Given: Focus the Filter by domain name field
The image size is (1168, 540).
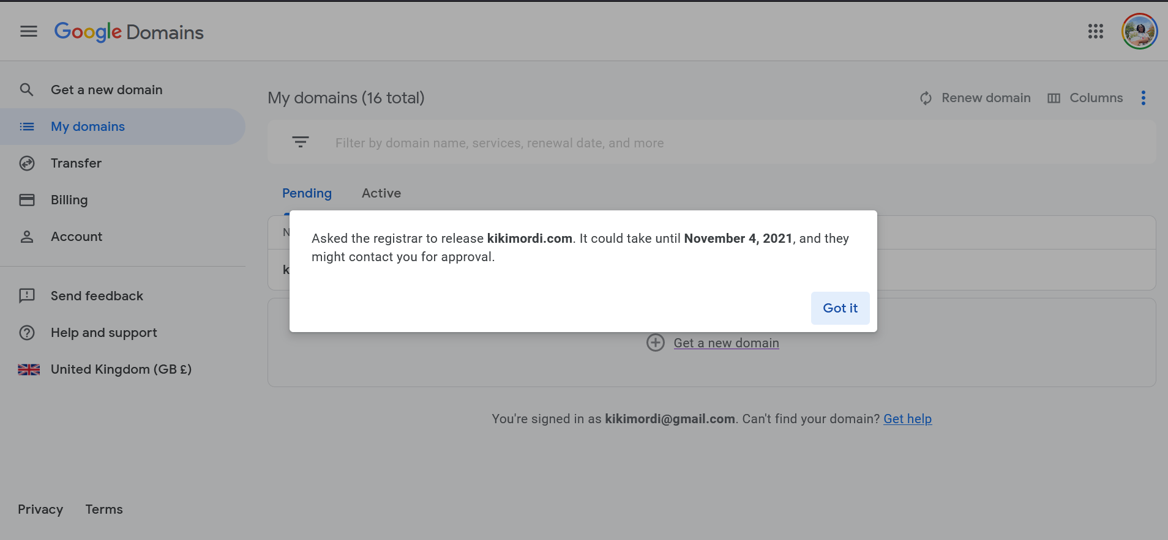Looking at the screenshot, I should (x=711, y=142).
